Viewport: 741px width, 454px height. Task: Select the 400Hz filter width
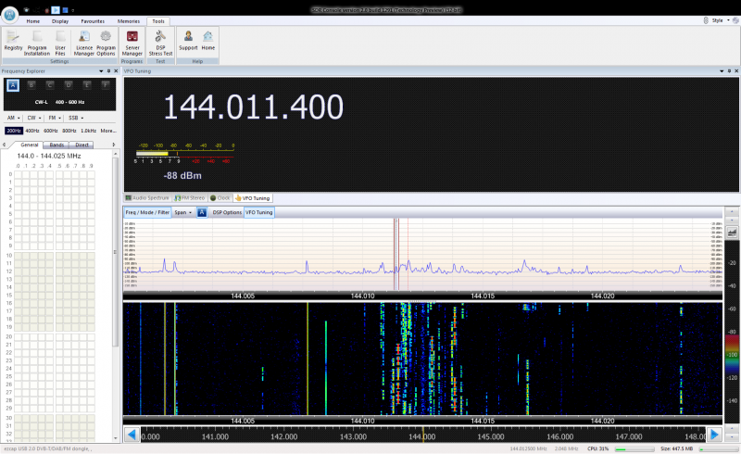click(32, 131)
